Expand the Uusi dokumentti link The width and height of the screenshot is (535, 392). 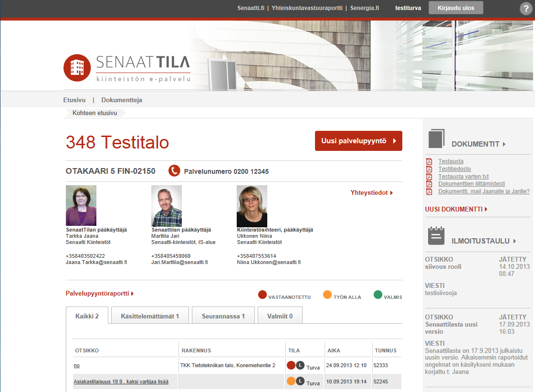pyautogui.click(x=456, y=209)
